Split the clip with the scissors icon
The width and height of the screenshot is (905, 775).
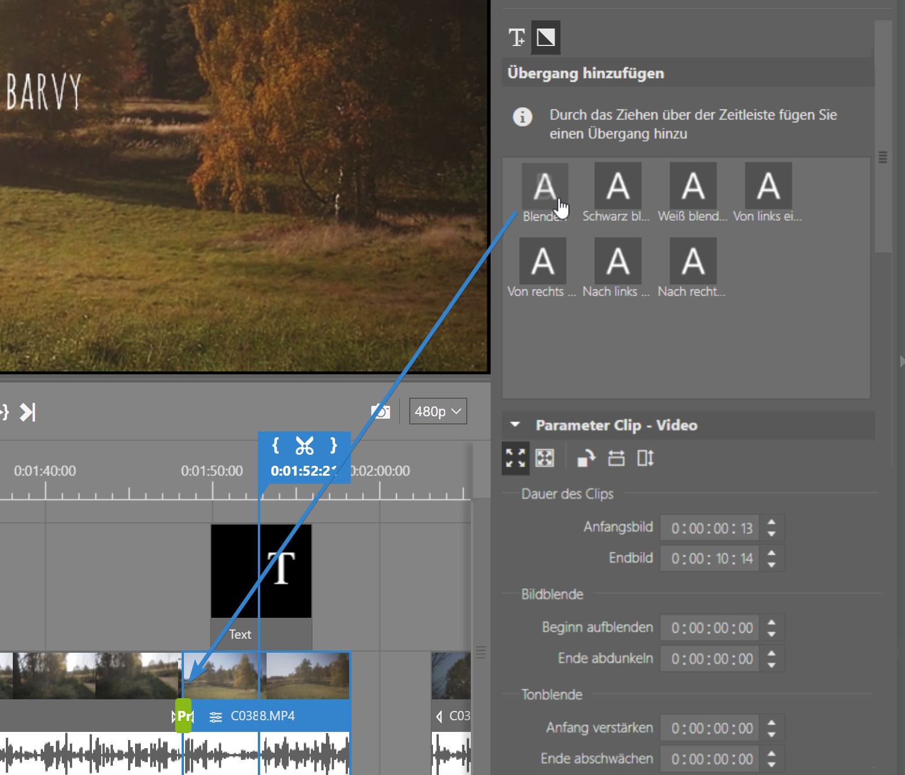[x=304, y=445]
